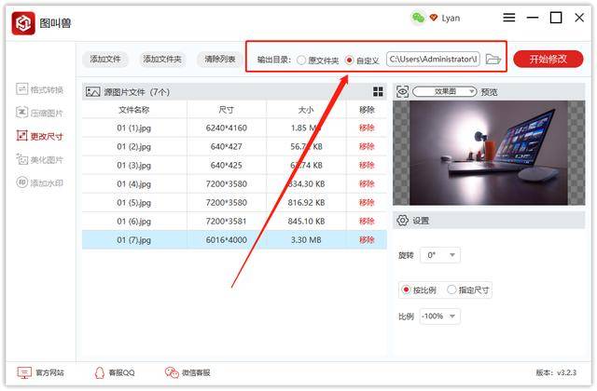Choose 原文件夹 output radio button

pyautogui.click(x=301, y=60)
